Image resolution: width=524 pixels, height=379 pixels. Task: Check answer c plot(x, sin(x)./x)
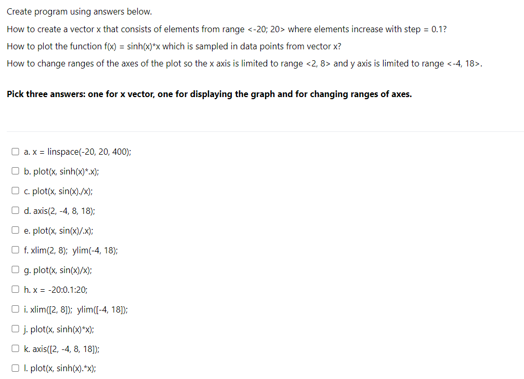coord(15,190)
